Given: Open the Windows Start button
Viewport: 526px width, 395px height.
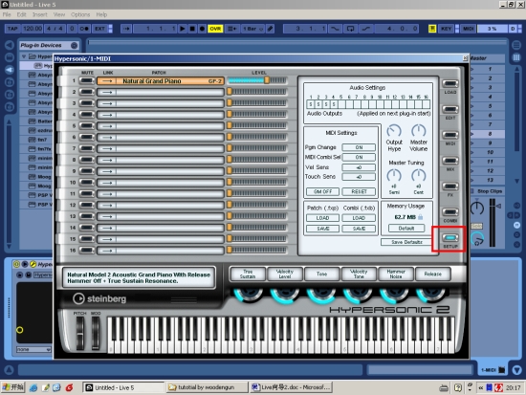Looking at the screenshot, I should click(x=12, y=387).
